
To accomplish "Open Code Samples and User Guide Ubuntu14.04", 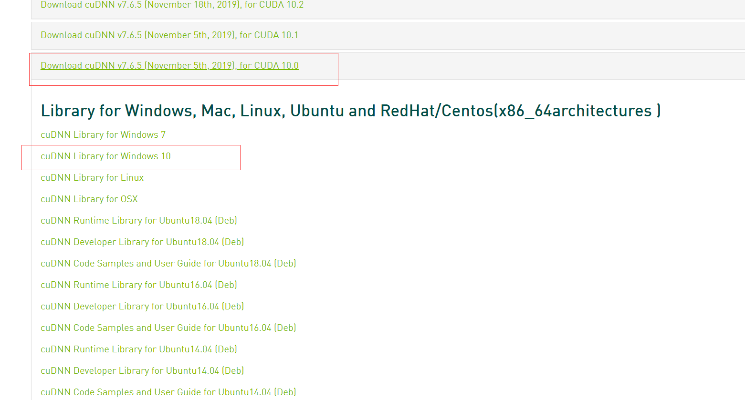I will 168,392.
